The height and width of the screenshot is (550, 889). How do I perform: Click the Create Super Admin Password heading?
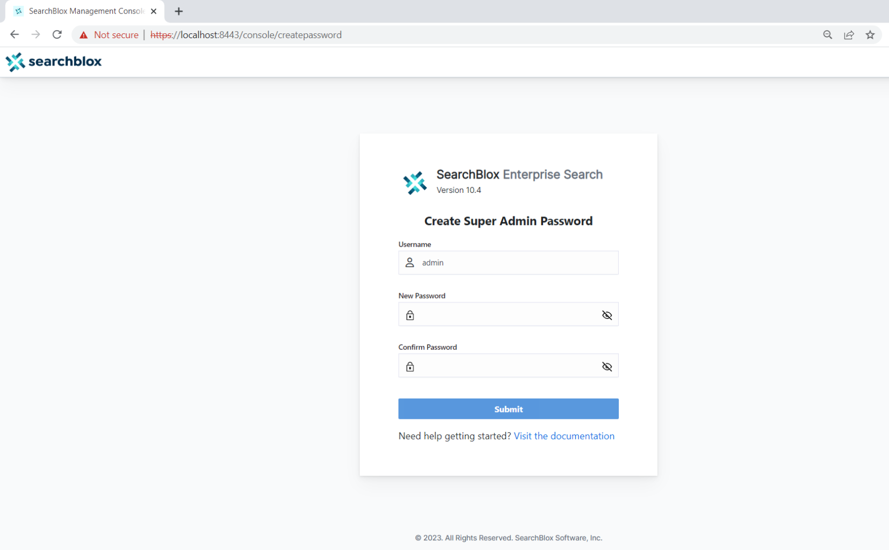point(508,221)
